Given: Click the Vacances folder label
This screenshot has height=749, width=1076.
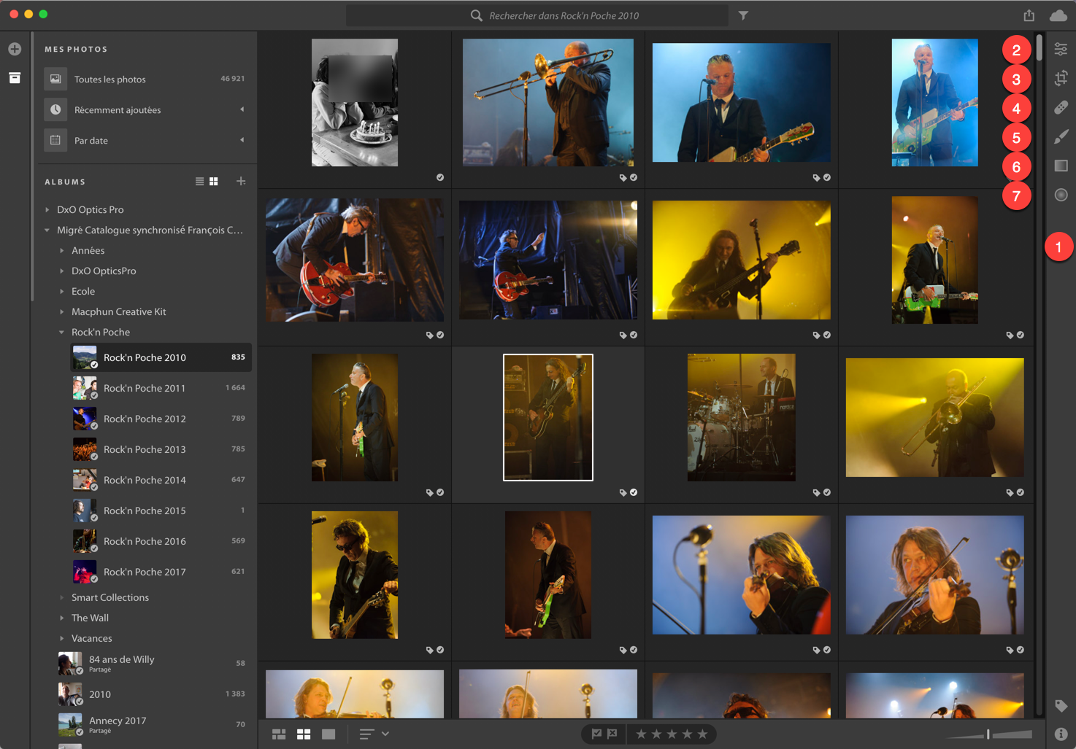Looking at the screenshot, I should pos(92,638).
